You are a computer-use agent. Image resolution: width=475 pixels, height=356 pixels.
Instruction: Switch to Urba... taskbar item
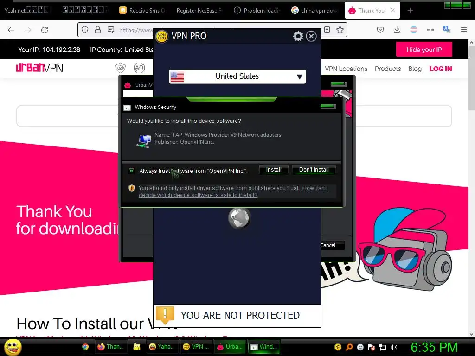point(230,347)
